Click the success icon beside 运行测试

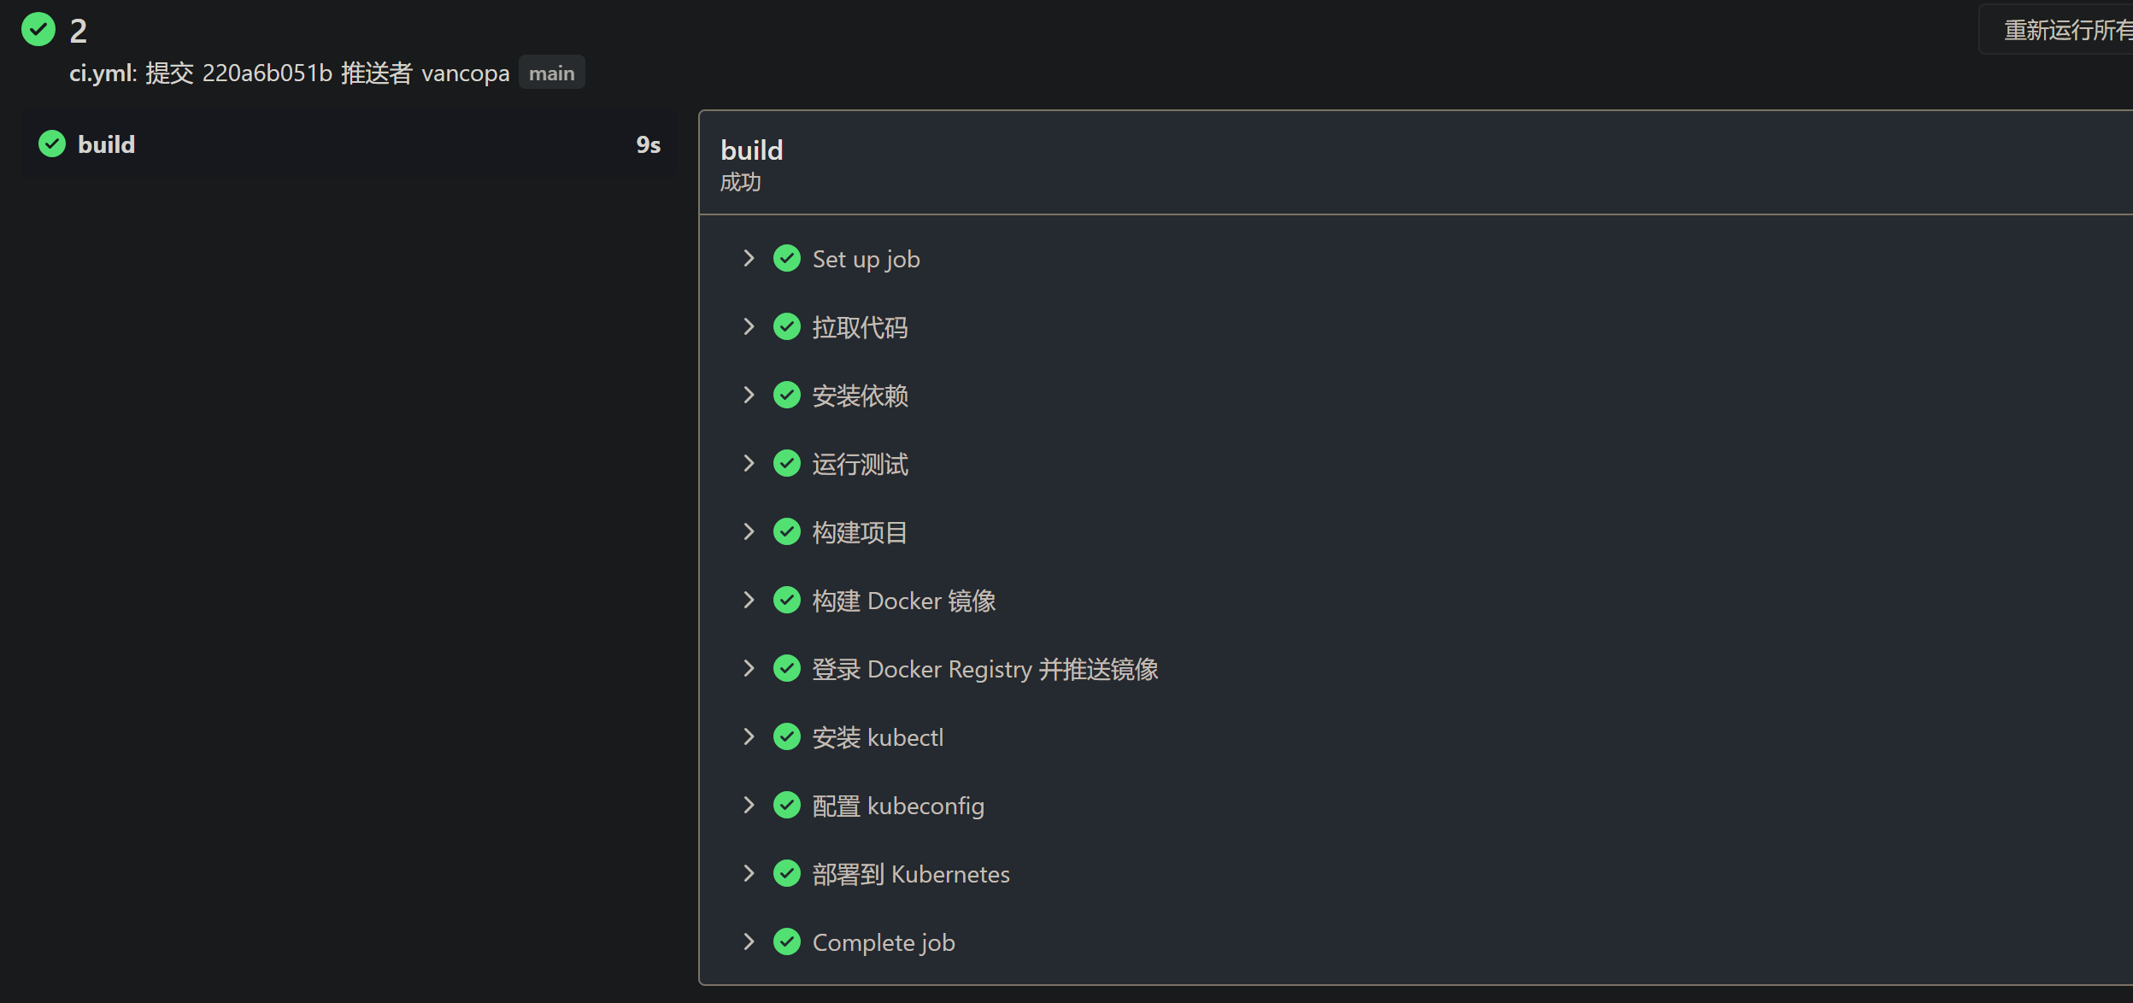pyautogui.click(x=786, y=463)
